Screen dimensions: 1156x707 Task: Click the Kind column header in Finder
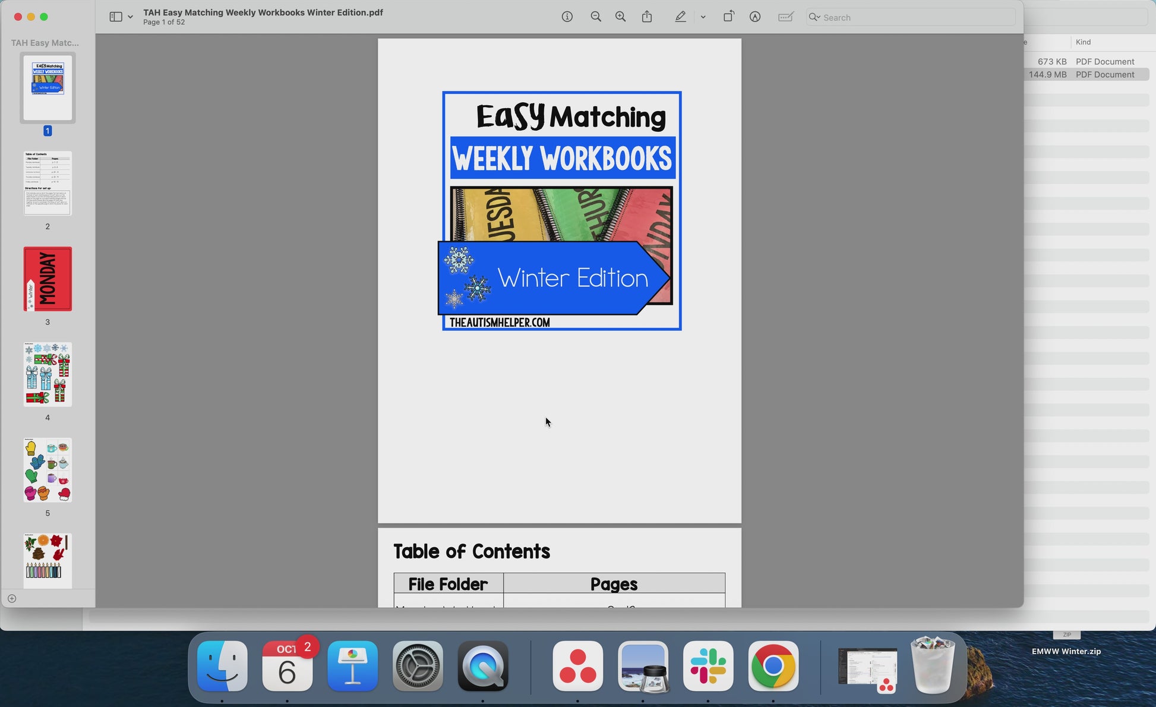tap(1083, 42)
